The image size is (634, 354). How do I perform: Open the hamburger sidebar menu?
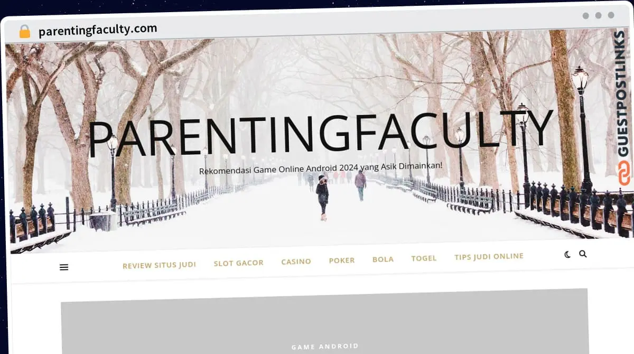point(64,267)
